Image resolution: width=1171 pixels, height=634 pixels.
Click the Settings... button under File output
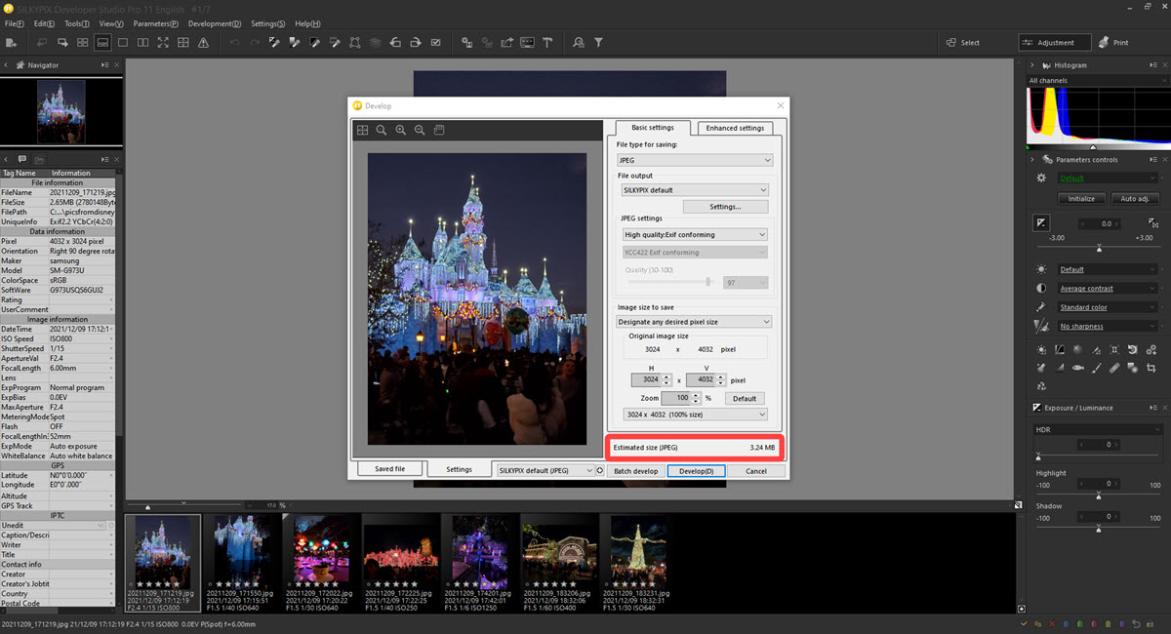[725, 207]
